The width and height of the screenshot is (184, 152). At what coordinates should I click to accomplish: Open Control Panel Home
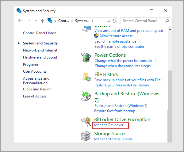click(40, 33)
